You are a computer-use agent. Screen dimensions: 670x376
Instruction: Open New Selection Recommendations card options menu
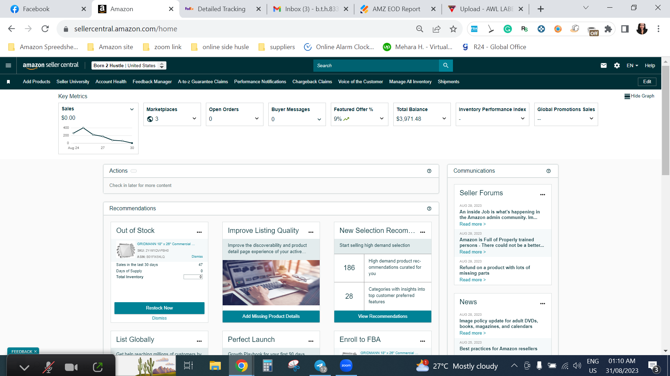point(423,232)
